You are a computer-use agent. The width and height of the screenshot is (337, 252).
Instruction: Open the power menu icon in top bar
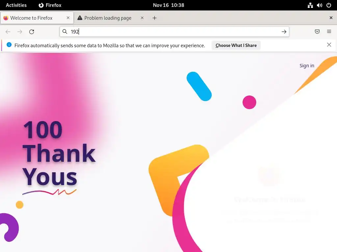[x=329, y=5]
